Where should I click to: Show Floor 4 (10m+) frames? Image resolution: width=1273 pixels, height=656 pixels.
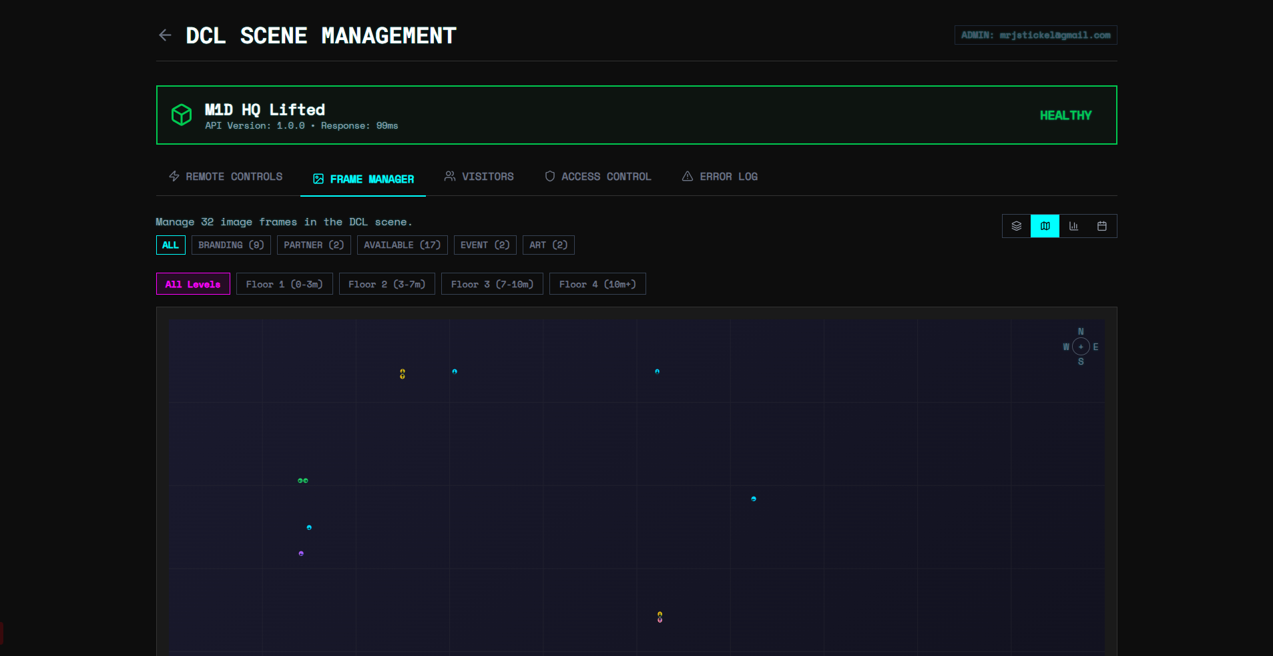pyautogui.click(x=597, y=284)
